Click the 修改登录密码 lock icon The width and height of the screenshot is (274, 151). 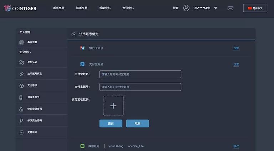[x=21, y=109]
